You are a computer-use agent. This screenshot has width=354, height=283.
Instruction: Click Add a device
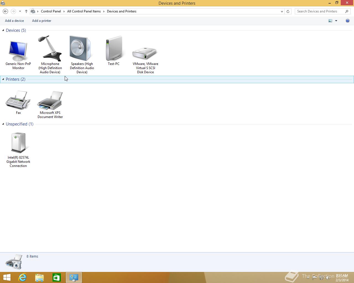click(x=14, y=21)
